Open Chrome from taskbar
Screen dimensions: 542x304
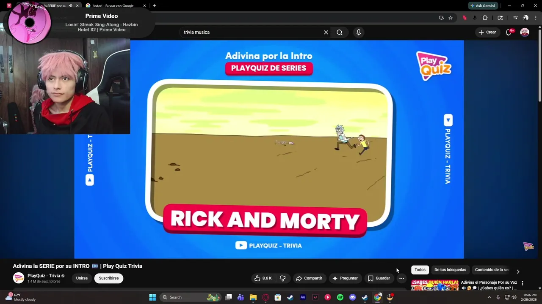377,297
